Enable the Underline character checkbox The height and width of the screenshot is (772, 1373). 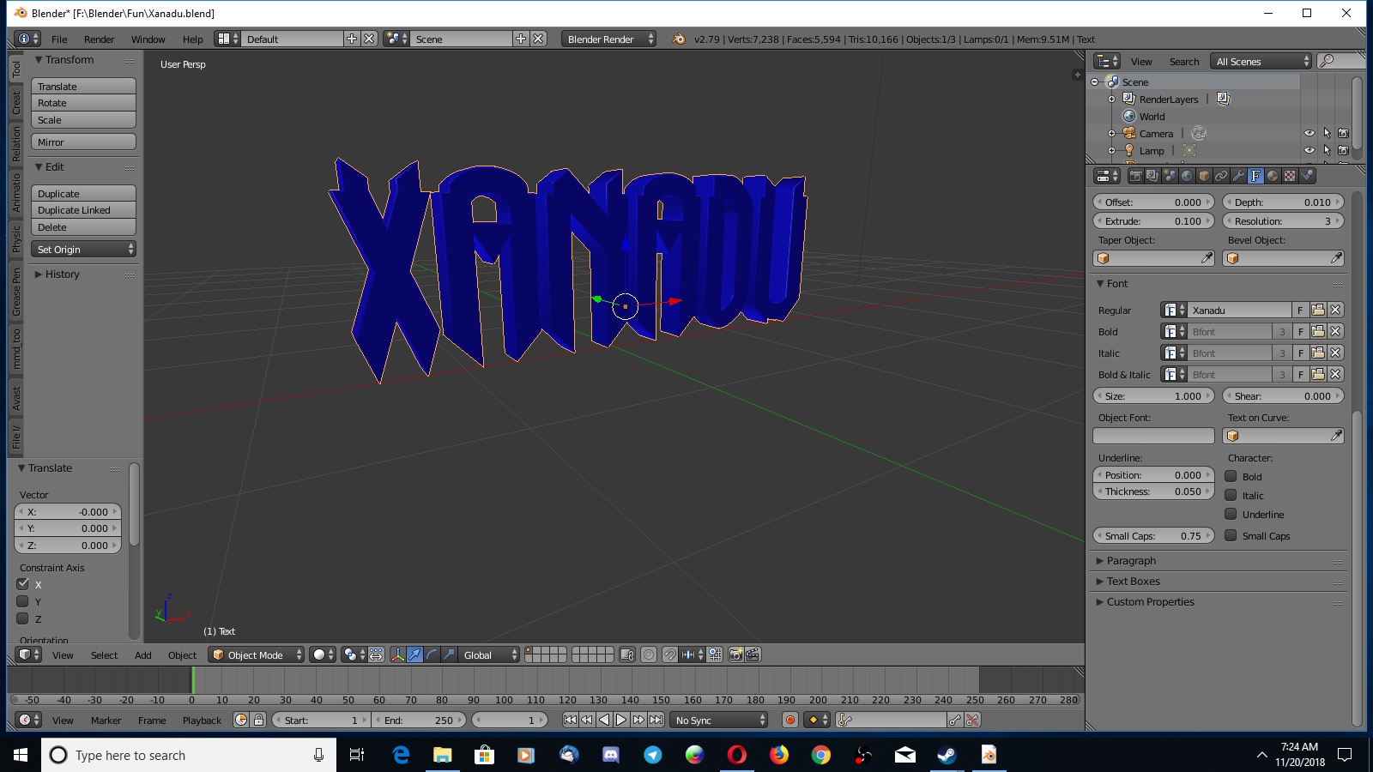click(1231, 514)
